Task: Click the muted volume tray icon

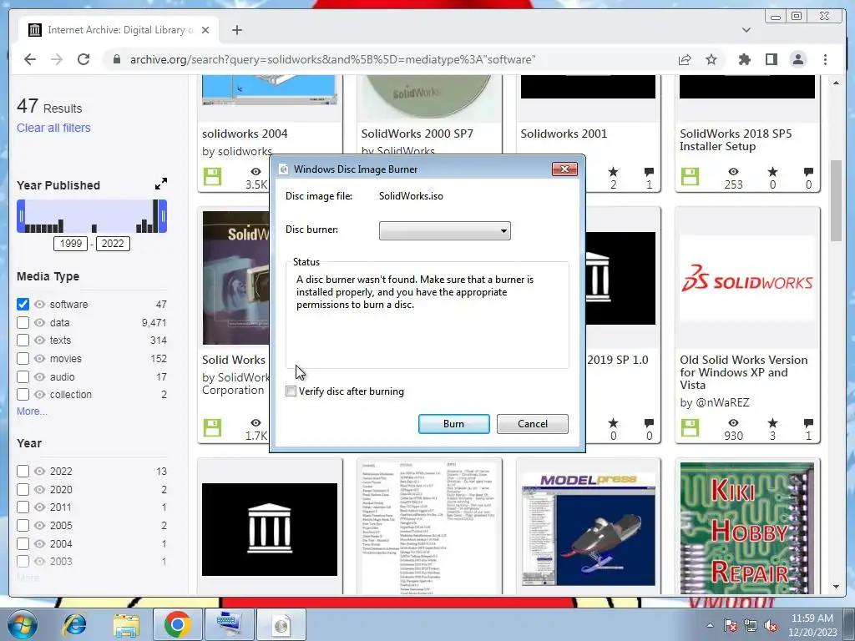Action: pos(771,625)
